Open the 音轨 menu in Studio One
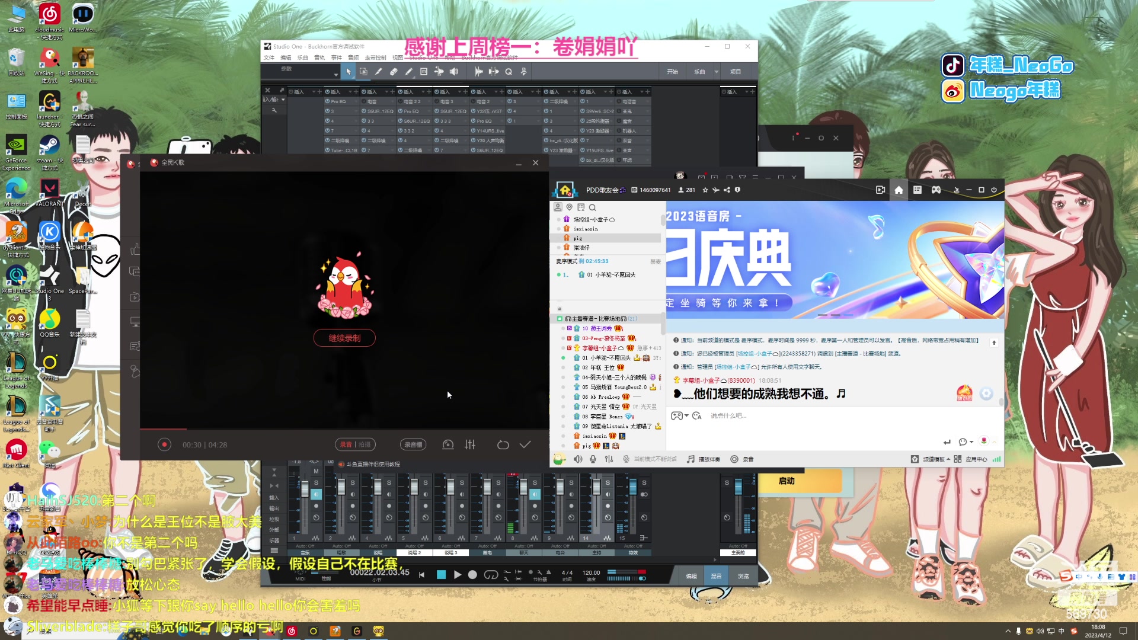 coord(319,57)
